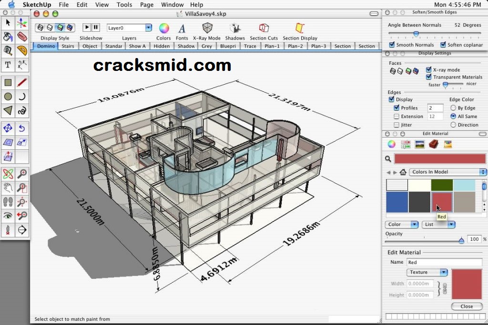Toggle the Transparent Materials checkbox
The image size is (488, 325).
coord(429,77)
